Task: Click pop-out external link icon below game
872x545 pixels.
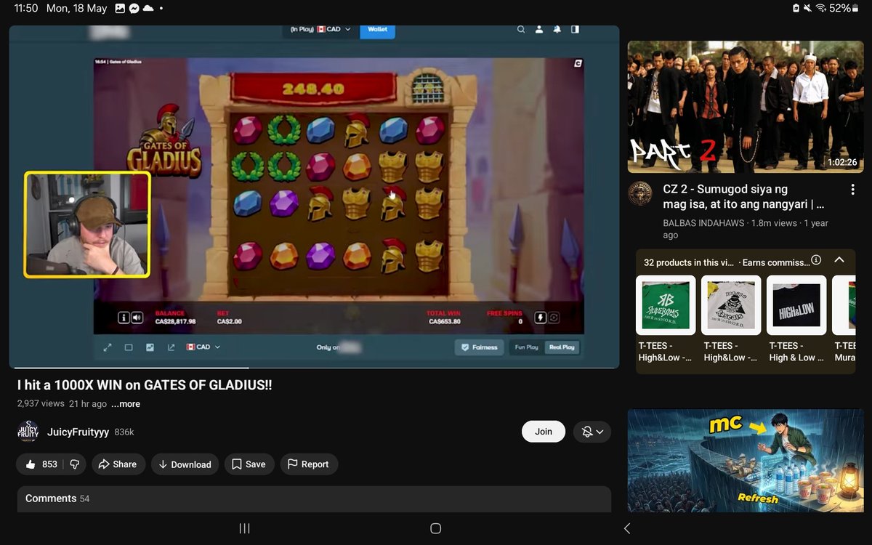Action: coord(171,347)
